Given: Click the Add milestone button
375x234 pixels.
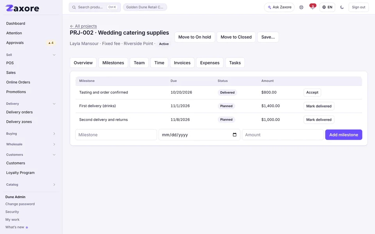Looking at the screenshot, I should 343,135.
